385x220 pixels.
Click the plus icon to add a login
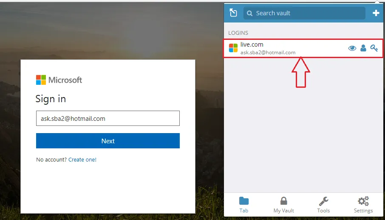tap(376, 13)
